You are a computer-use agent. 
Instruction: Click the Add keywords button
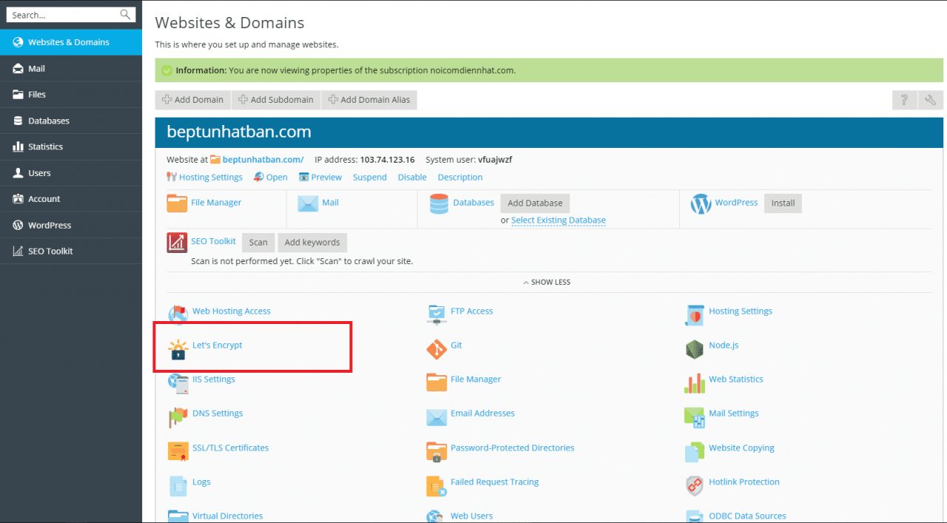[312, 243]
